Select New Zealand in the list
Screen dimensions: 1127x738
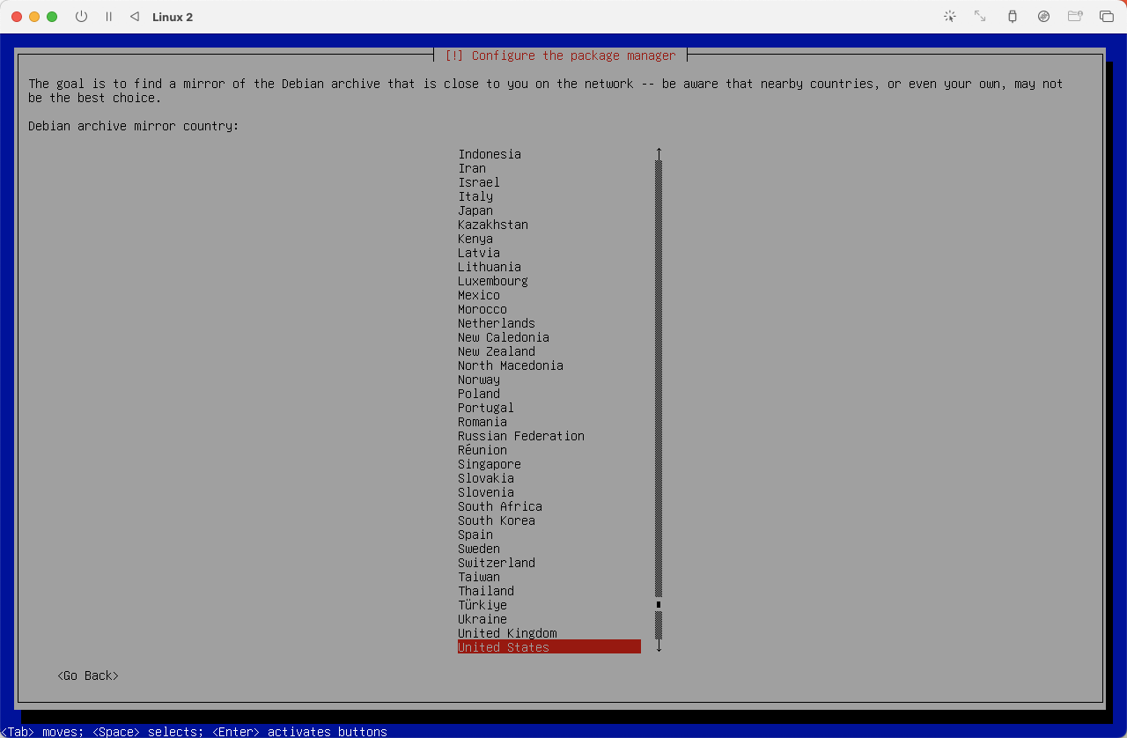[496, 351]
